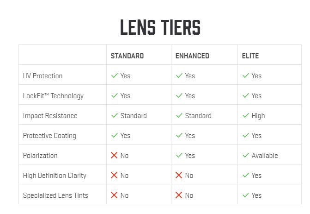Click the Impact Resistance row label
This screenshot has height=214, width=310.
point(50,116)
